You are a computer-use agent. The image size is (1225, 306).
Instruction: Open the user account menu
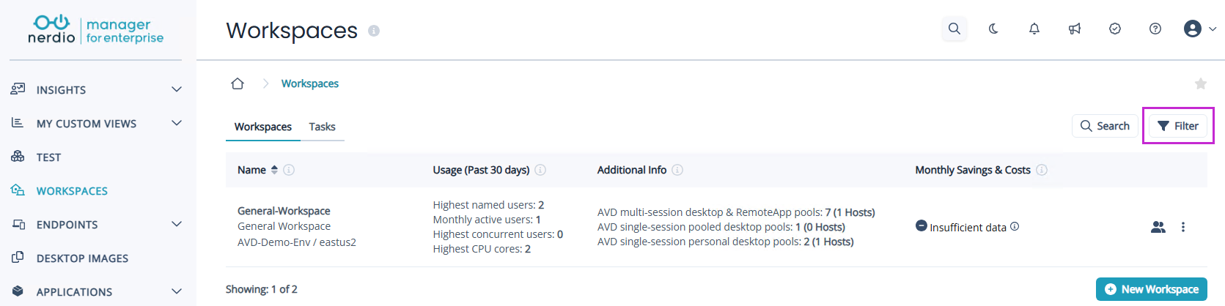(x=1199, y=29)
